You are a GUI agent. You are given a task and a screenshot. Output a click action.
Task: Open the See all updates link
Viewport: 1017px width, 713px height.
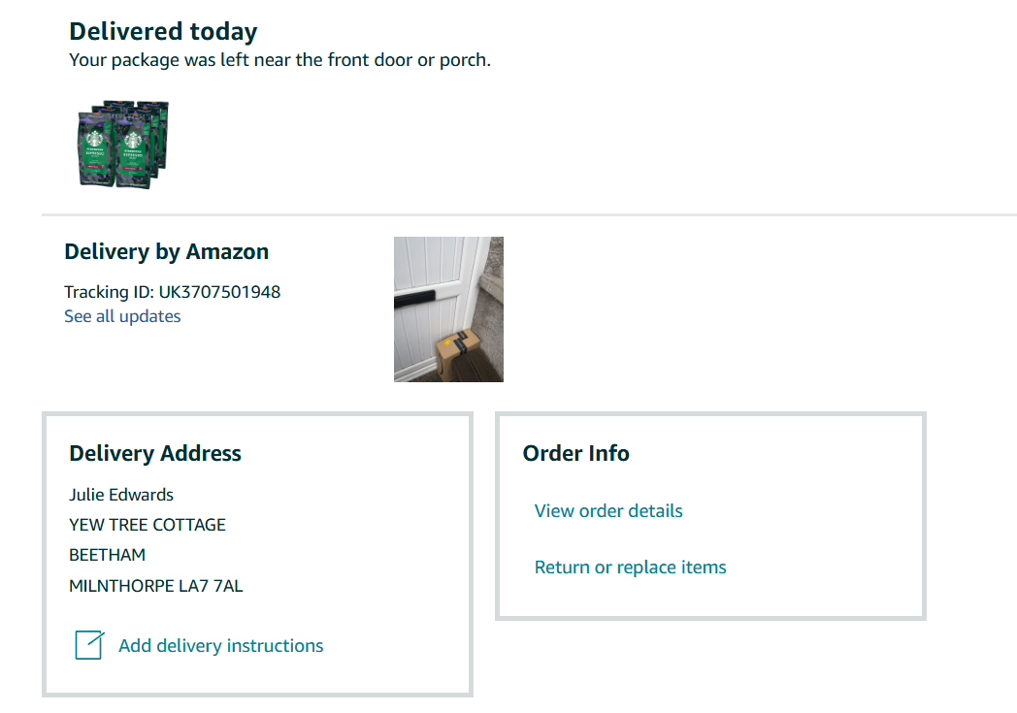(122, 316)
